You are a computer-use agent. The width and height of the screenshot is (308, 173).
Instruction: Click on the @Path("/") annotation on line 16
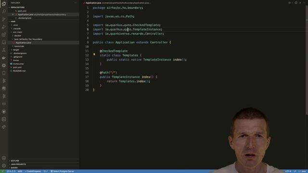coord(108,73)
